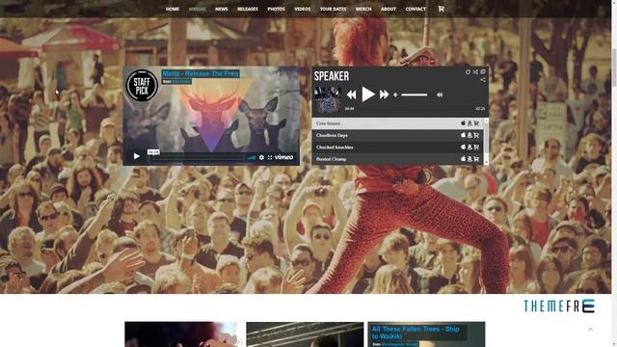
Task: Open ABOUT in navigation menu
Action: click(x=389, y=9)
